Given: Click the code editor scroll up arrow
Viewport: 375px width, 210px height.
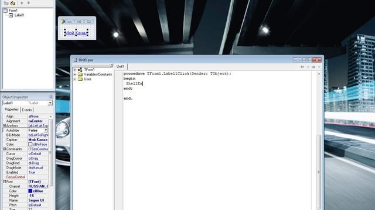Looking at the screenshot, I should point(319,74).
